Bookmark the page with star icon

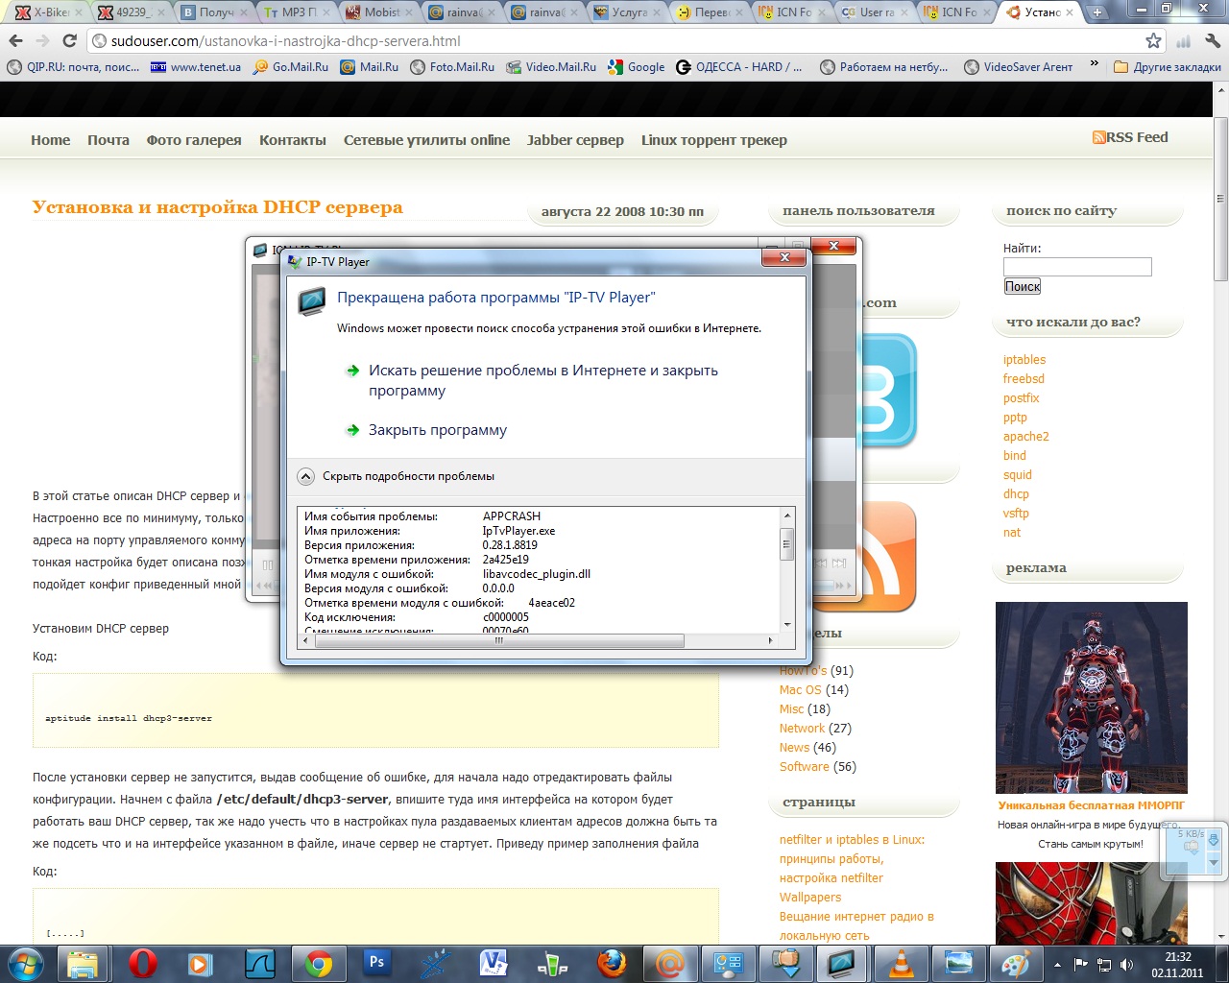(x=1153, y=41)
